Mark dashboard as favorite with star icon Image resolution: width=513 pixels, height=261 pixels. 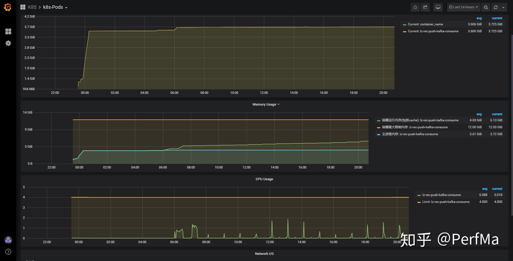pos(415,7)
